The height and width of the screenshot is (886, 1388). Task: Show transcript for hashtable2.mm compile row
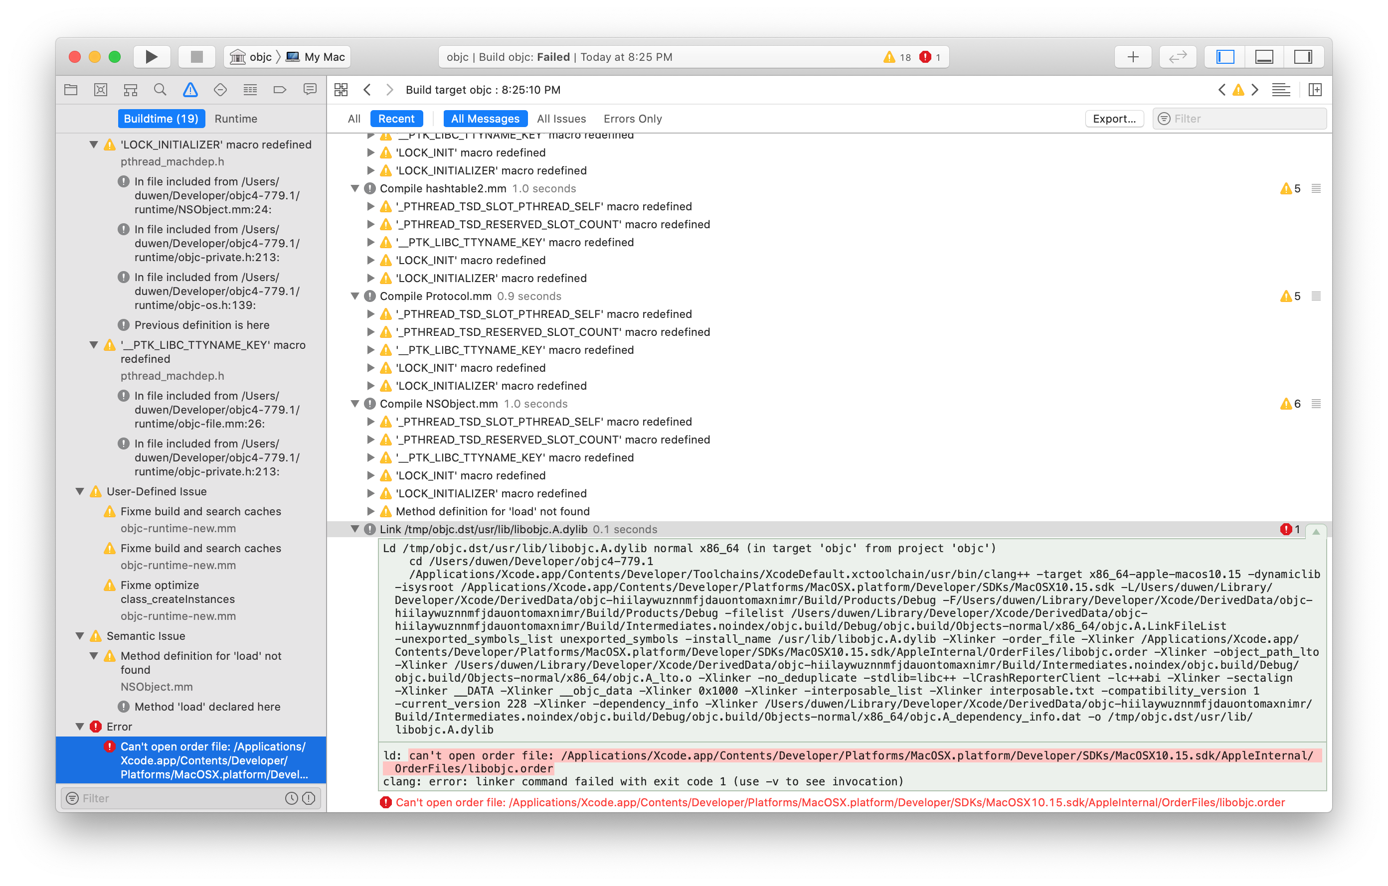(x=1316, y=188)
